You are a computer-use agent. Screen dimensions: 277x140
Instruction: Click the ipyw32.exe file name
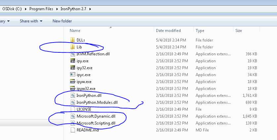[86, 89]
